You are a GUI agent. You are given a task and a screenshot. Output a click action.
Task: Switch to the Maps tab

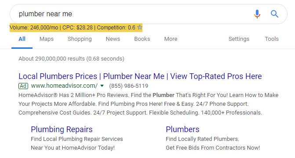click(47, 39)
